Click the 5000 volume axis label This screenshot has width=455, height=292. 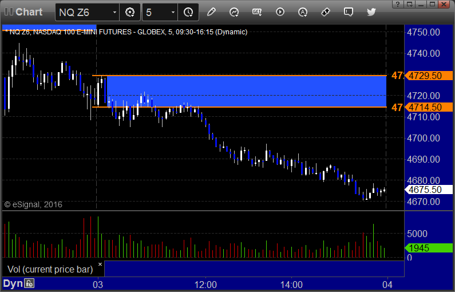[417, 234]
